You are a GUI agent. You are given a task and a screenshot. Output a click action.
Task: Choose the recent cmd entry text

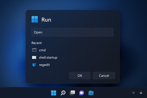(42, 50)
